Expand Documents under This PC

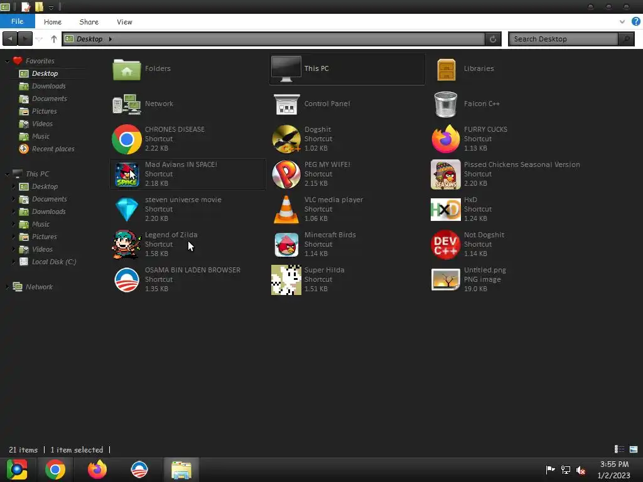[x=14, y=199]
